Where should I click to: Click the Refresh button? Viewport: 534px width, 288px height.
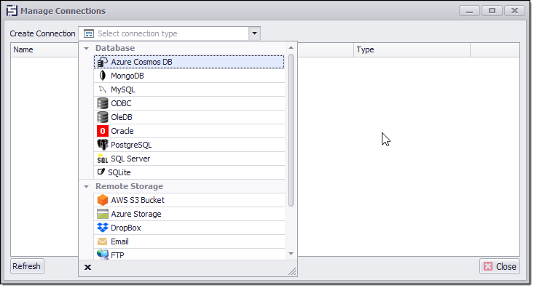pyautogui.click(x=27, y=266)
